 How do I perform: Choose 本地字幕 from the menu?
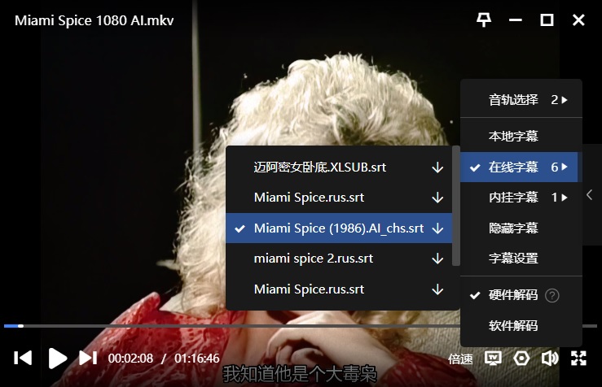coord(513,136)
